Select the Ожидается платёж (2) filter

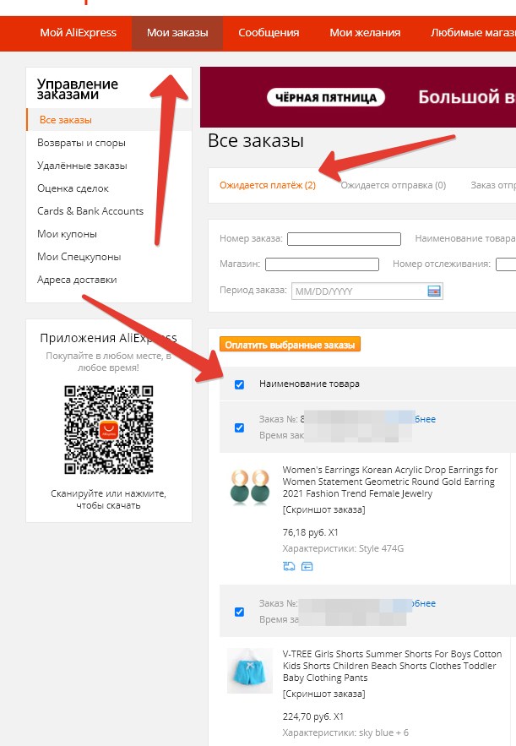[268, 185]
